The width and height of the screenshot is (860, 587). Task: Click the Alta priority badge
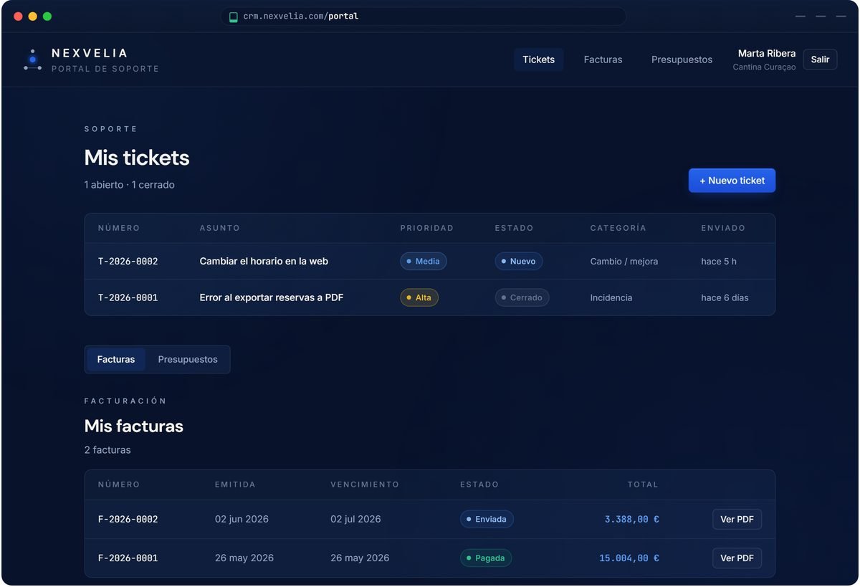(419, 297)
